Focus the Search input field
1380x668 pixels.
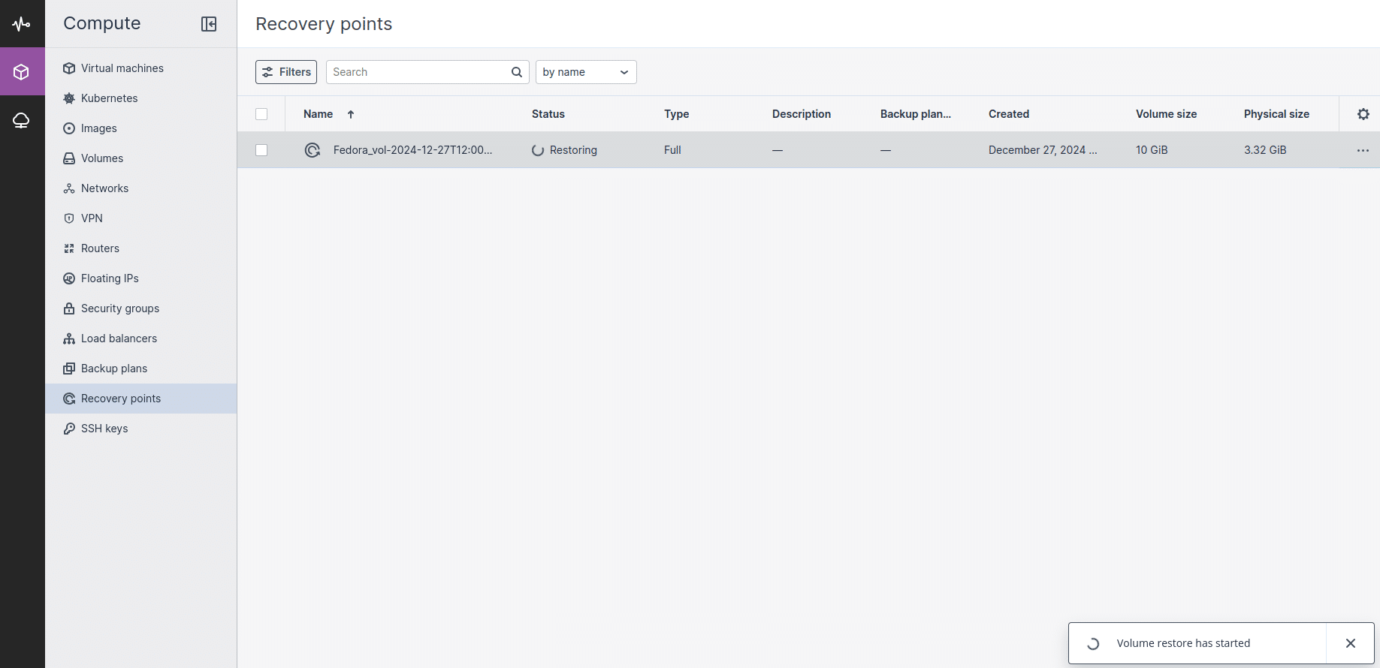(x=418, y=72)
